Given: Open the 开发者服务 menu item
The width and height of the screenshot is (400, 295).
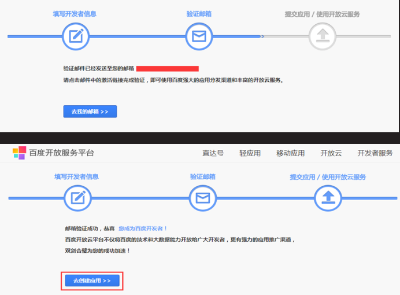Looking at the screenshot, I should 375,153.
